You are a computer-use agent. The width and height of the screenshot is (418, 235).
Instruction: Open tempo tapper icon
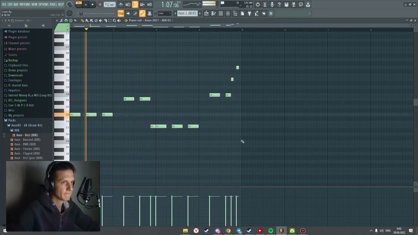coord(257,13)
